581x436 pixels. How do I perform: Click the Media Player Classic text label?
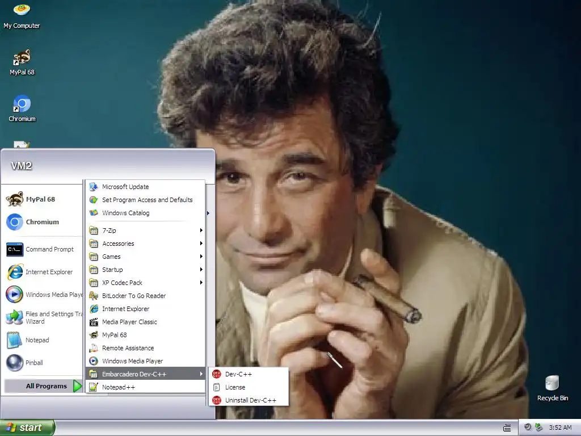pyautogui.click(x=129, y=322)
